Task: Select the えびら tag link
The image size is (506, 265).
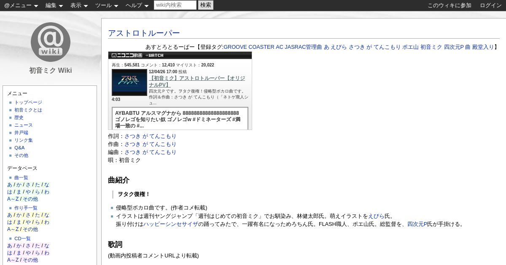Action: [339, 47]
